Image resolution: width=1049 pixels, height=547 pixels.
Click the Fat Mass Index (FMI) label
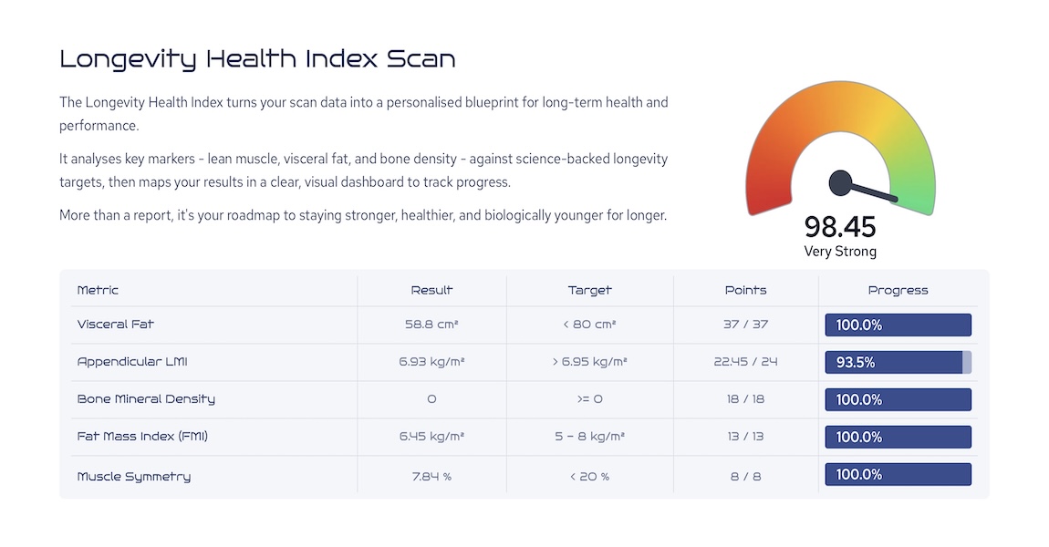point(142,437)
